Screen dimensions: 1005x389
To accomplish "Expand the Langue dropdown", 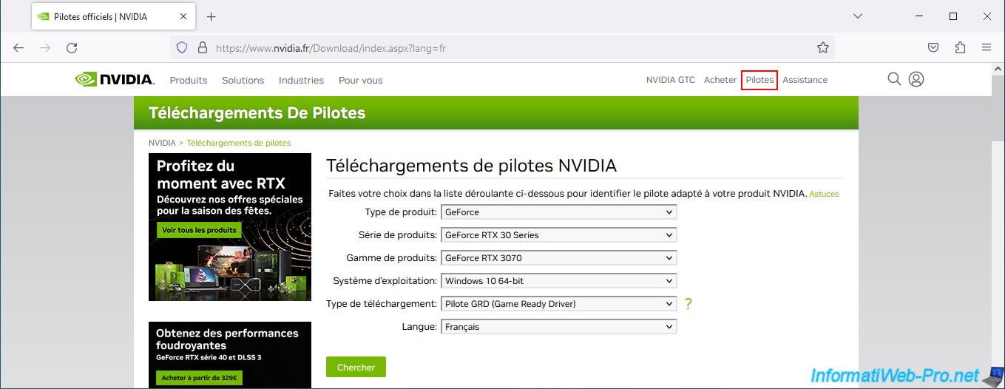I will [558, 327].
